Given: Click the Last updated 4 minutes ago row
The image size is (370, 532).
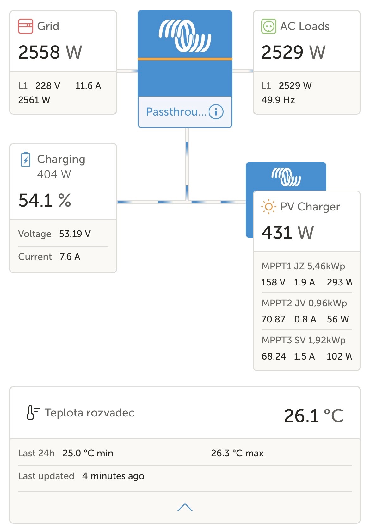Looking at the screenshot, I should point(81,476).
